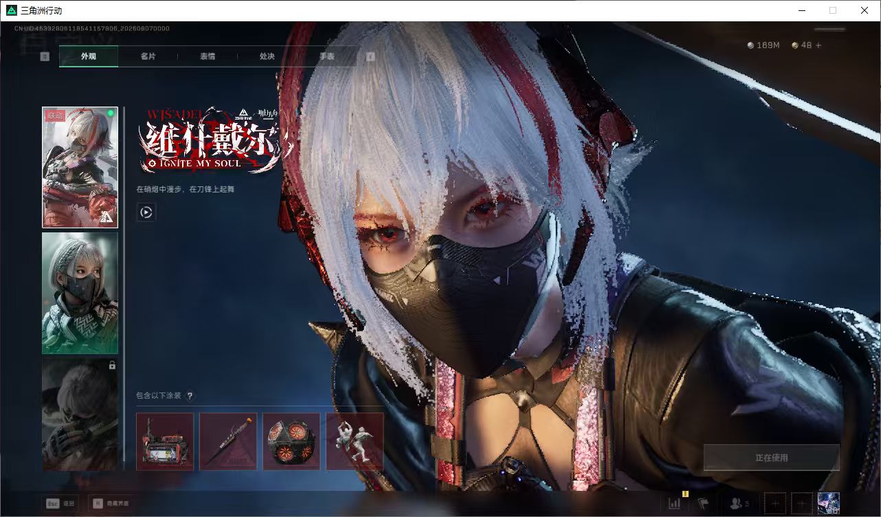
Task: Open the player avatar in bottom bar
Action: [x=829, y=503]
